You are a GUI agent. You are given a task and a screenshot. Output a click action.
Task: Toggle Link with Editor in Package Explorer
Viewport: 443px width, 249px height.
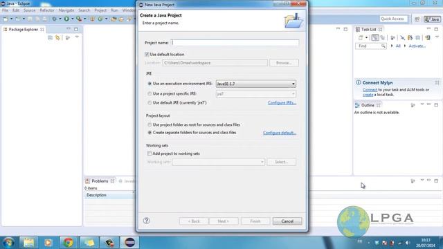click(57, 37)
